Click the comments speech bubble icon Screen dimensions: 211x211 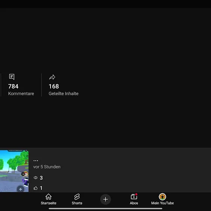tap(12, 77)
